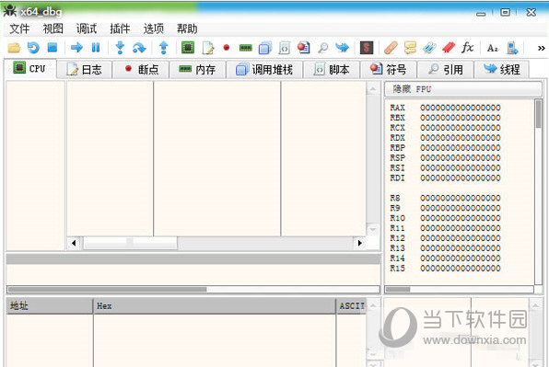The width and height of the screenshot is (549, 367).
Task: Open the 调试 menu
Action: 87,29
